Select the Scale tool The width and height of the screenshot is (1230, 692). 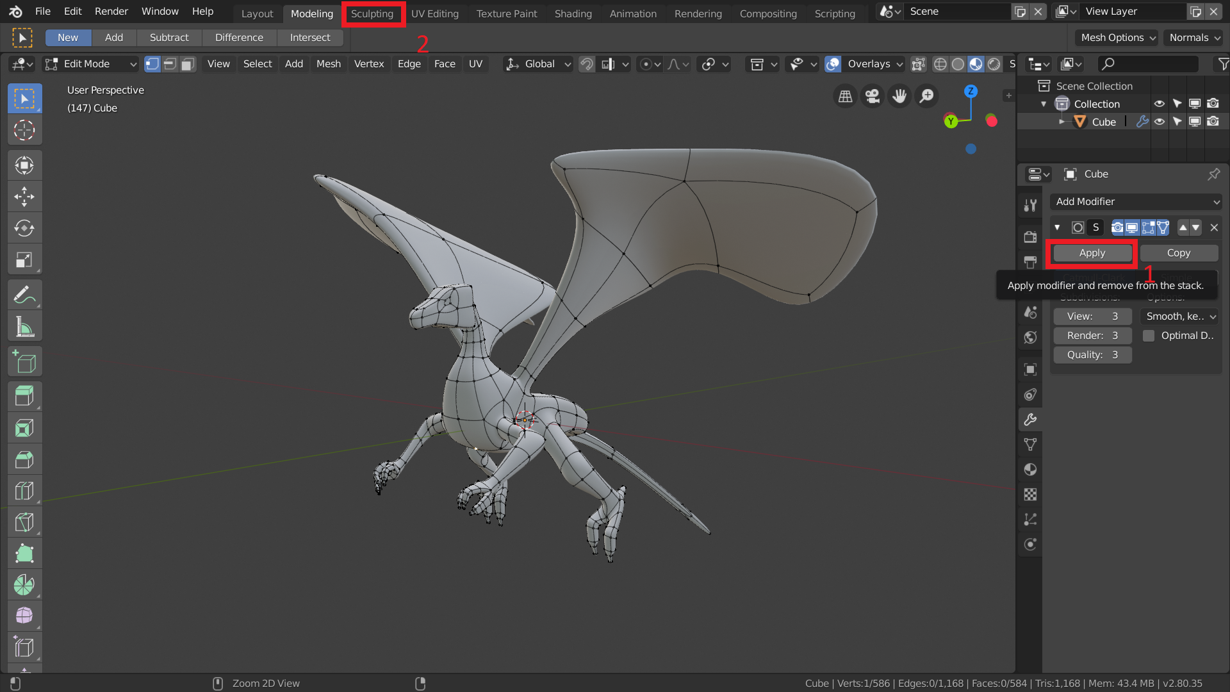(x=24, y=259)
